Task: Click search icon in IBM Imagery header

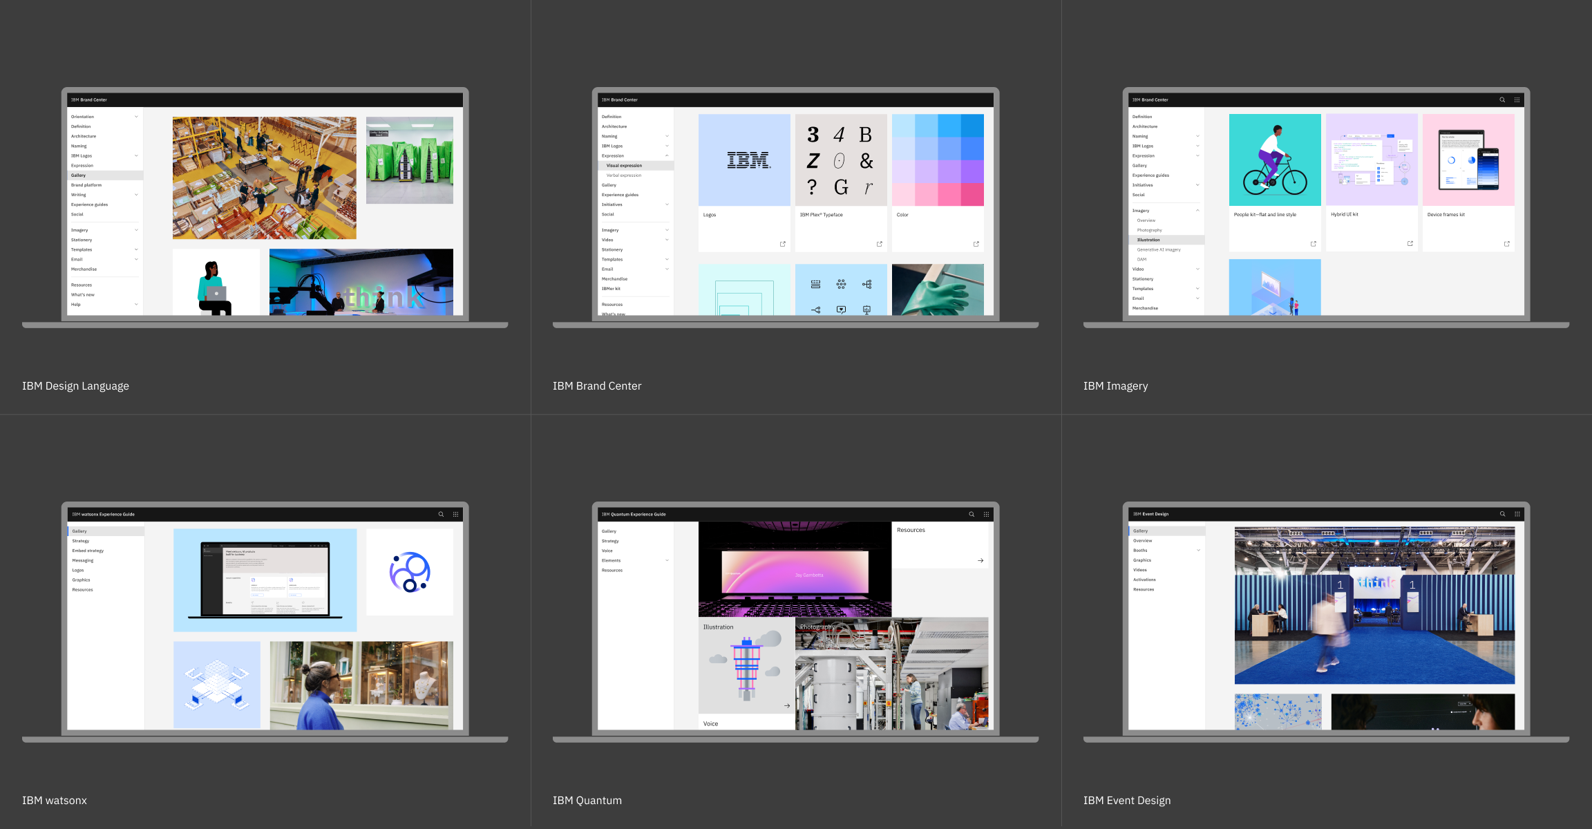Action: [1502, 100]
